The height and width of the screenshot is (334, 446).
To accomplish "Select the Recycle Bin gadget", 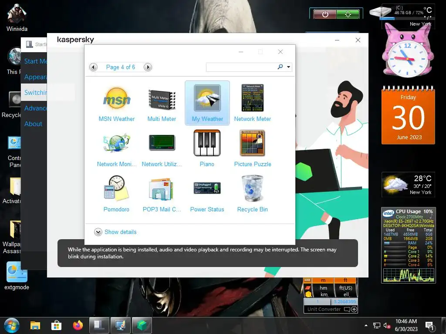I will tap(252, 194).
